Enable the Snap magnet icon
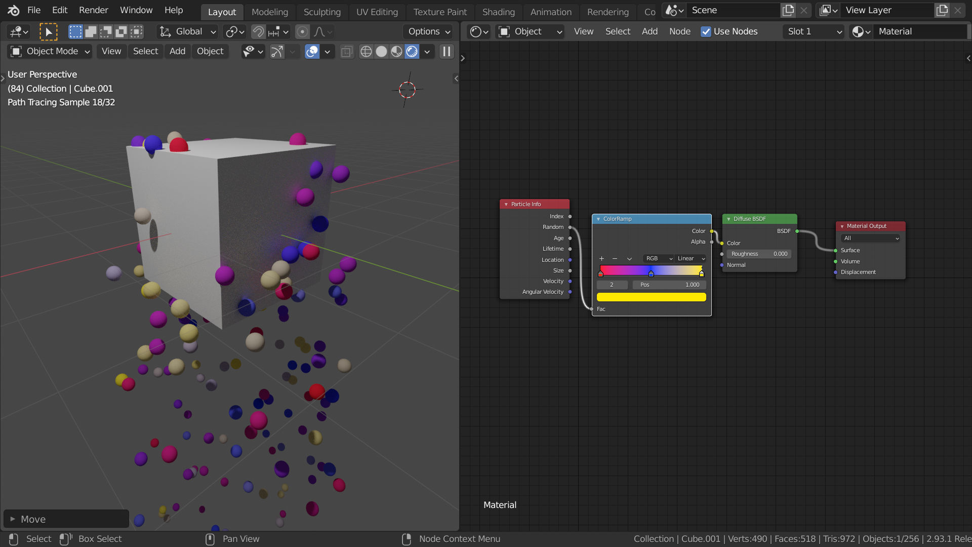Image resolution: width=972 pixels, height=547 pixels. (x=257, y=31)
